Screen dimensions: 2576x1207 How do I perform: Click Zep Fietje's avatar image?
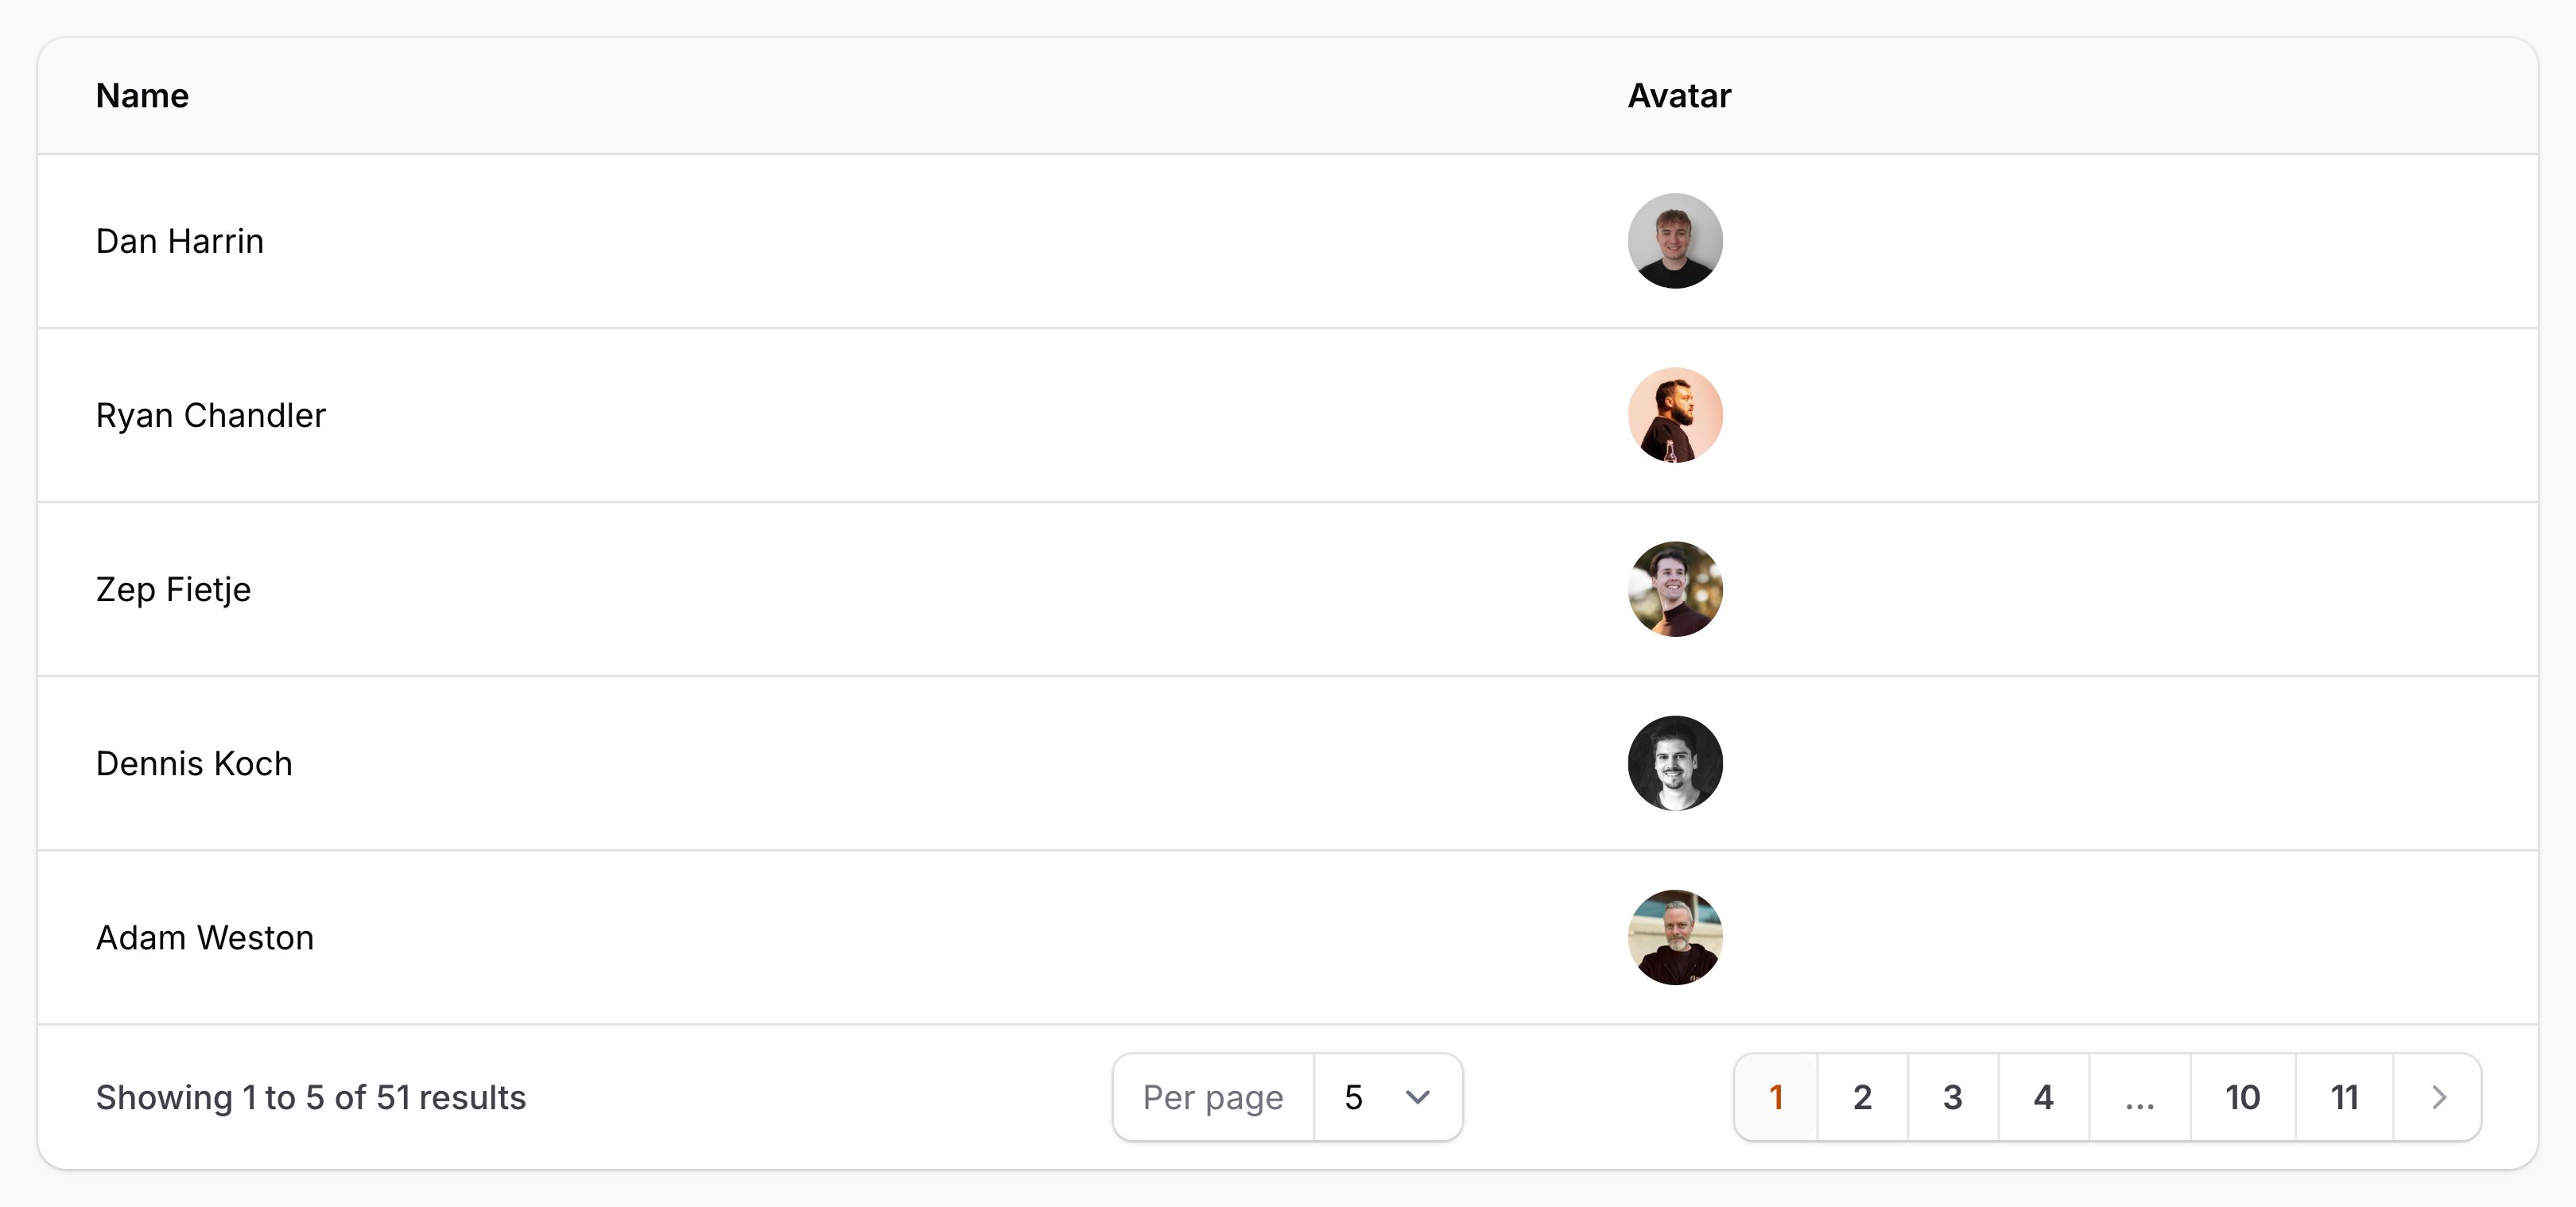1675,589
